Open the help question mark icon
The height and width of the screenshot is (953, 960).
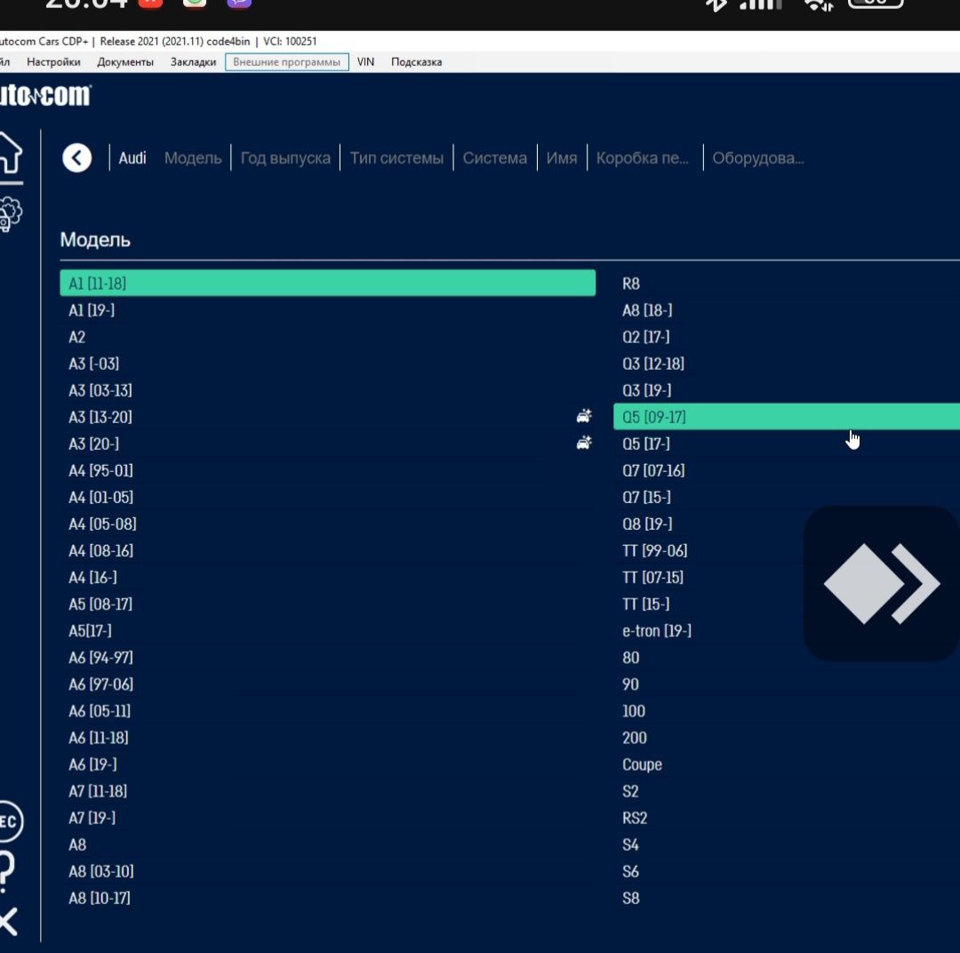[x=6, y=870]
